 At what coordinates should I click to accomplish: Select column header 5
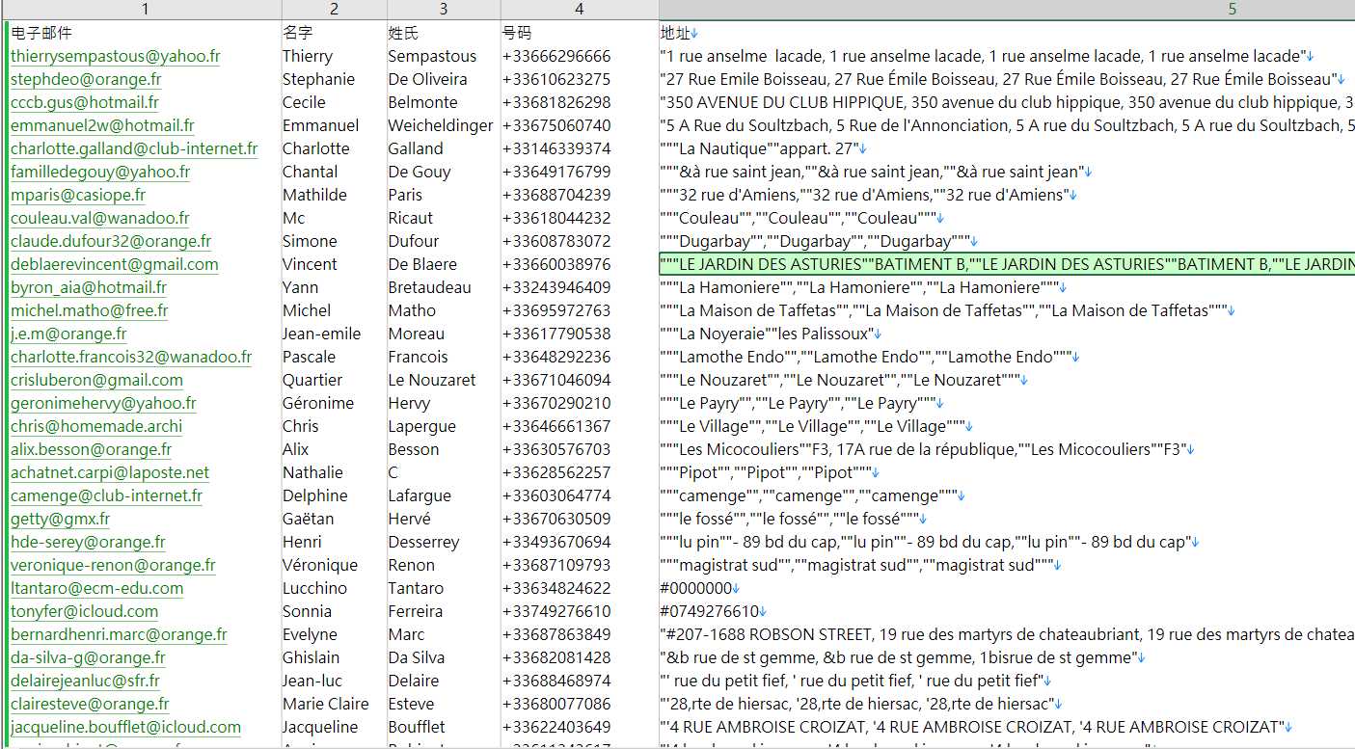(x=1007, y=10)
